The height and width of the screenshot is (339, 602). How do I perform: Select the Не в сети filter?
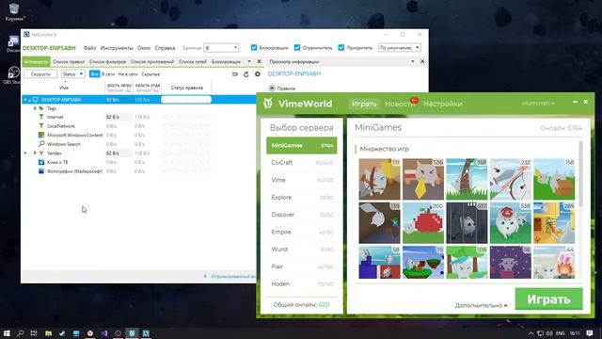[128, 74]
